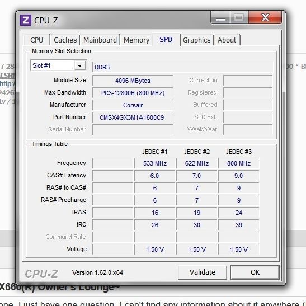Click the JEDEC #3 column header
The height and width of the screenshot is (306, 306).
tap(239, 152)
